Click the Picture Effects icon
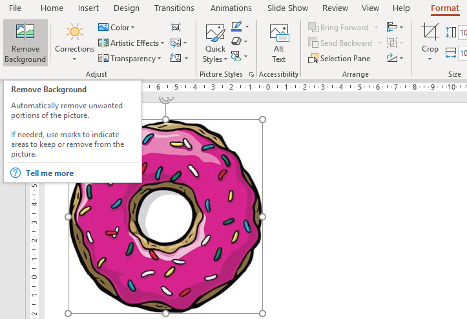Viewport: 467px width, 319px height. (x=236, y=42)
